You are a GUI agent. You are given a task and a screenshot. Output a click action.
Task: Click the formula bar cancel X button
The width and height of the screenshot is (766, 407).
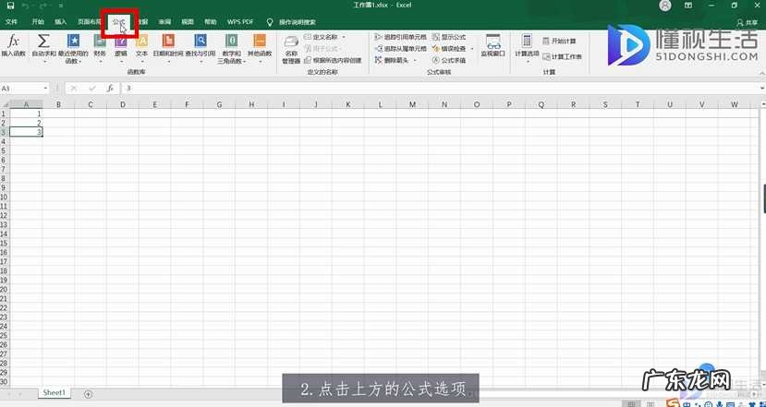pyautogui.click(x=73, y=89)
